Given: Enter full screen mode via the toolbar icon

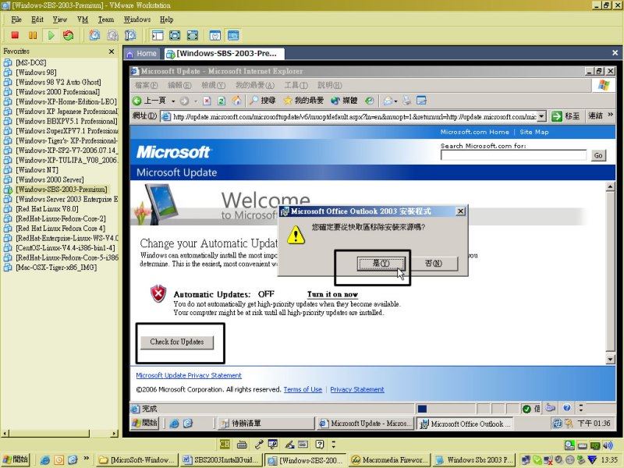Looking at the screenshot, I should click(192, 35).
